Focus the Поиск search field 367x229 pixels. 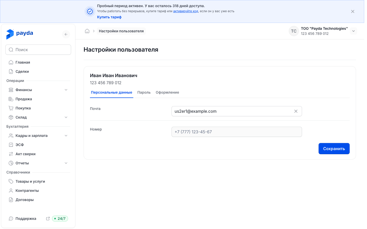(x=38, y=50)
